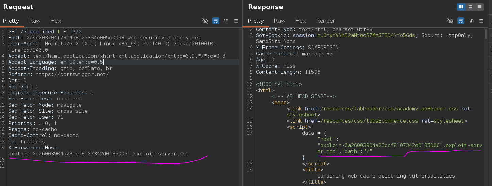The height and width of the screenshot is (186, 492).
Task: Click the labsEcommerce.css link line
Action: pyautogui.click(x=377, y=121)
